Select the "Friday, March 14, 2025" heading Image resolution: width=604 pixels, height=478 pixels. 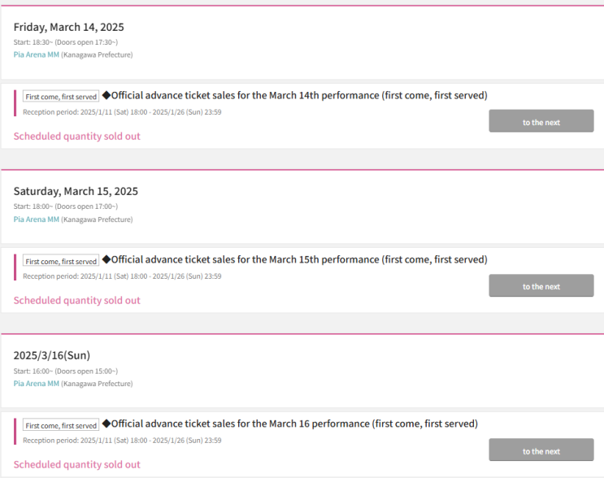tap(68, 27)
